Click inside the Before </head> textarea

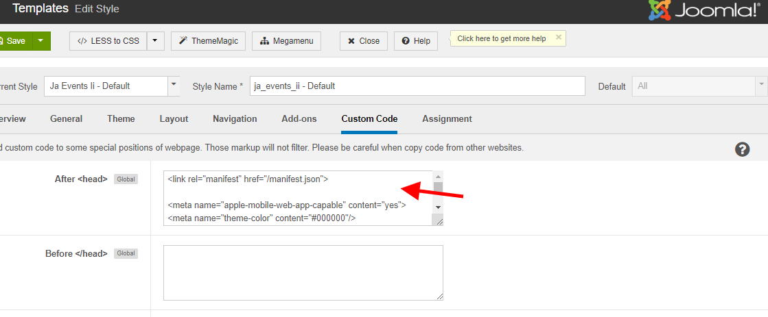tap(303, 272)
